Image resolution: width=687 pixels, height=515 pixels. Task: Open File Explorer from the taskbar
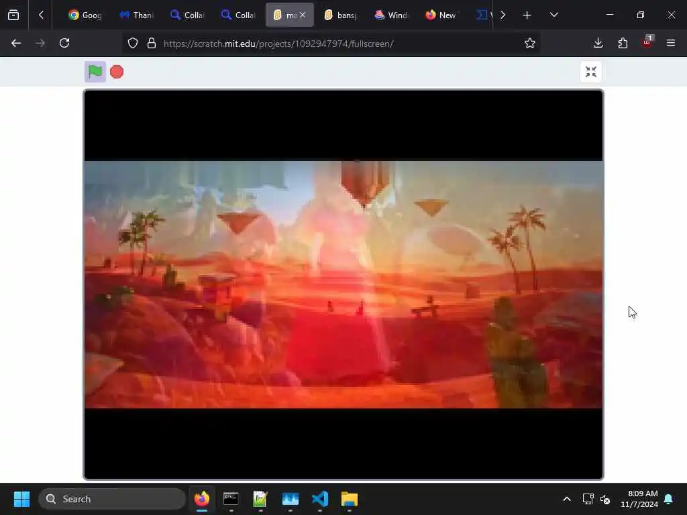[x=350, y=499]
